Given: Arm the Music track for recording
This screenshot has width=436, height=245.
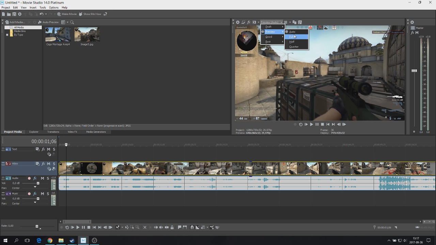Looking at the screenshot, I should 29,194.
